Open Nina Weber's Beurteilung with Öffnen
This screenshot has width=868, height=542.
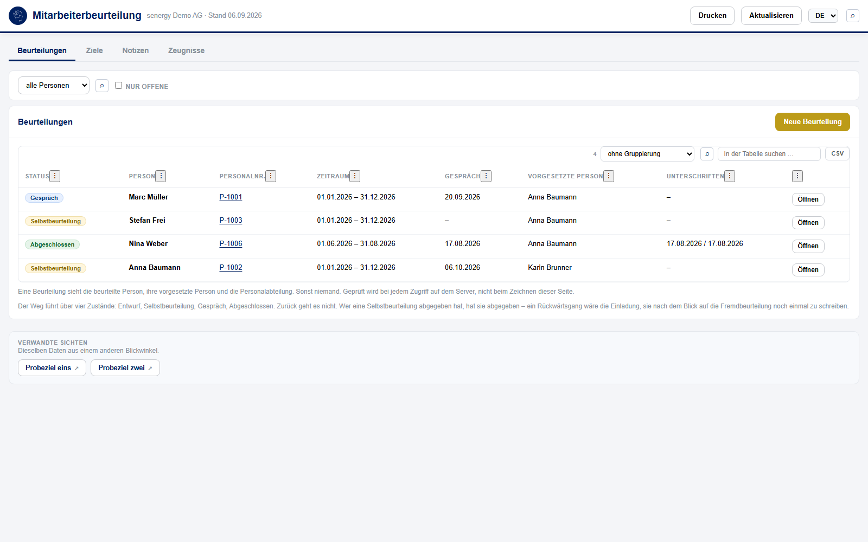[808, 246]
